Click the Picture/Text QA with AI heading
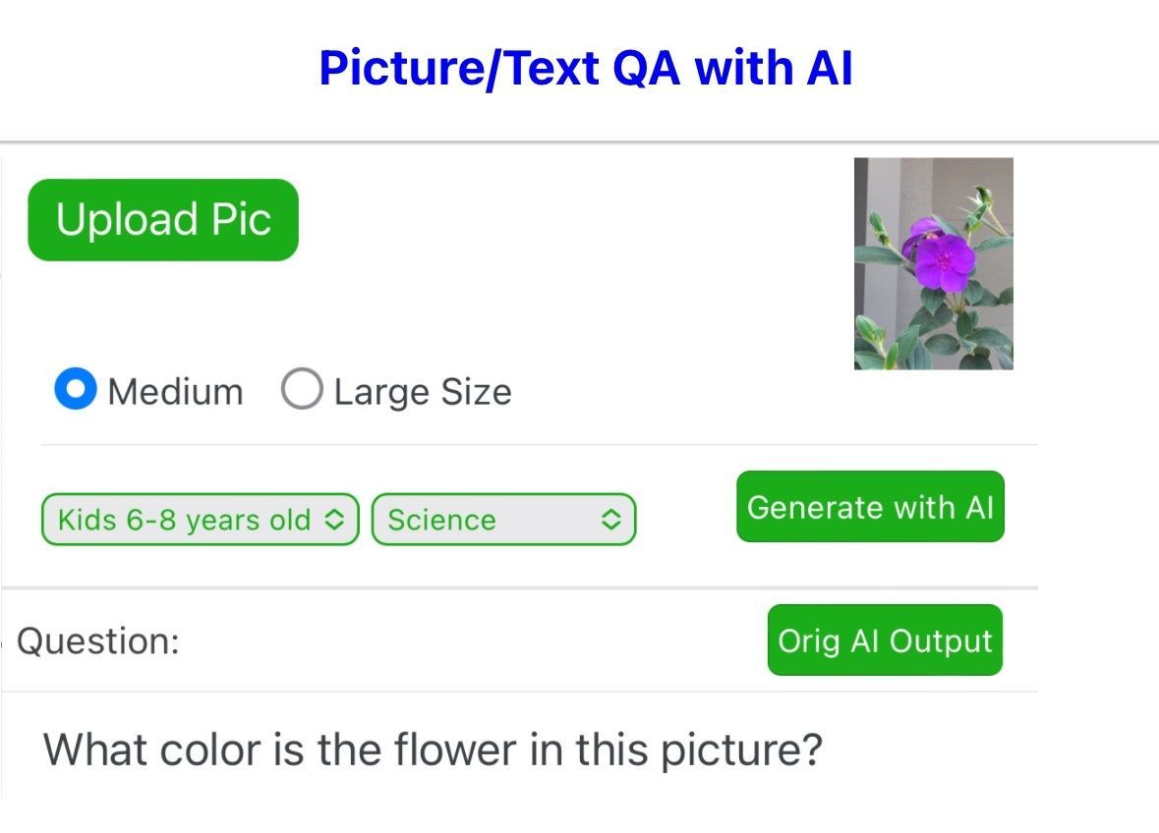The height and width of the screenshot is (833, 1159). 585,69
